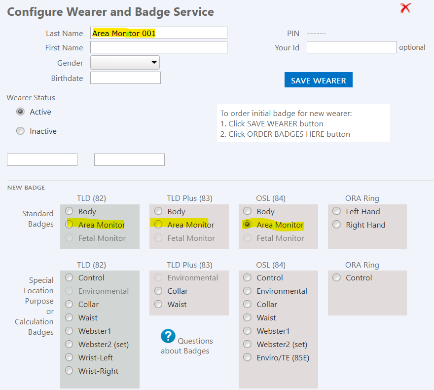The height and width of the screenshot is (390, 434).
Task: Select OSL (84) Area Monitor radio button
Action: click(x=248, y=225)
